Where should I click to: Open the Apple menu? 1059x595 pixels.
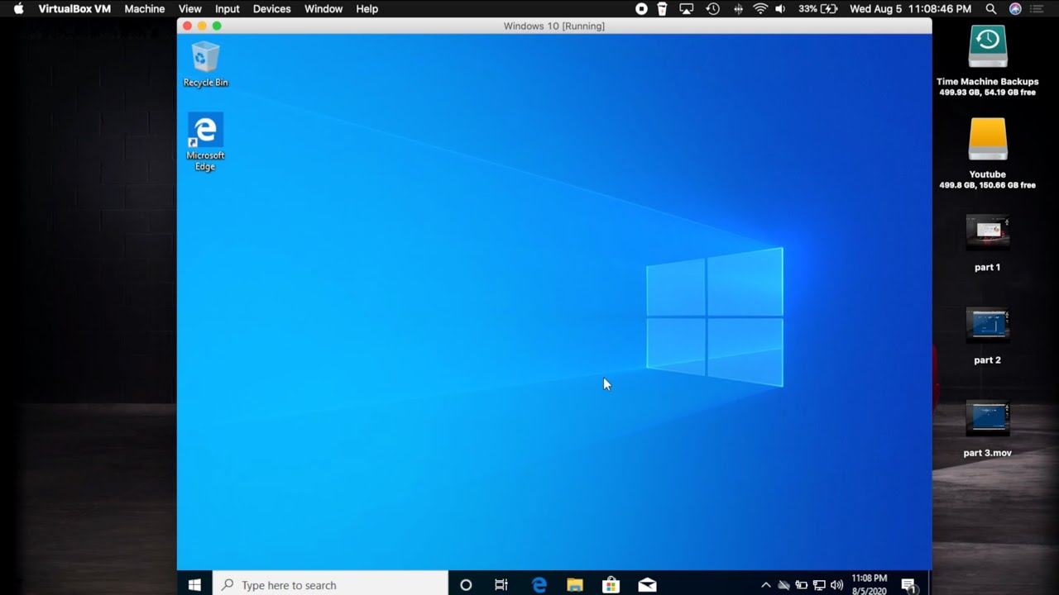(x=18, y=8)
